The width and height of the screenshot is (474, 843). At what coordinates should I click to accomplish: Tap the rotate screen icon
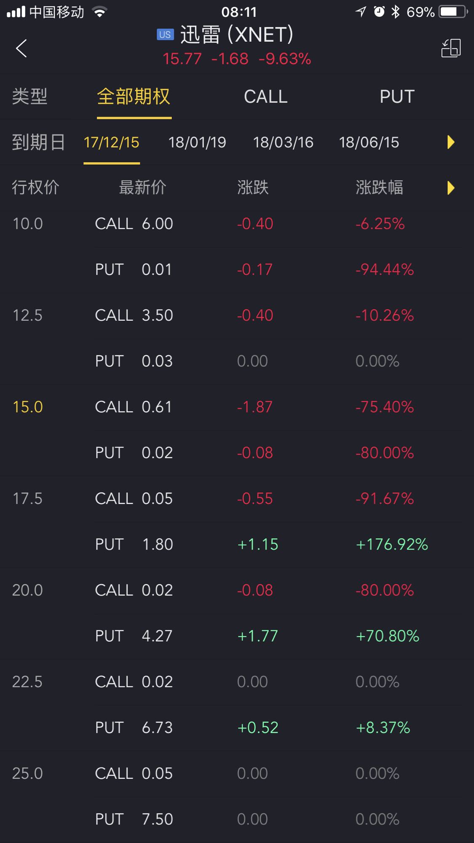pos(451,48)
